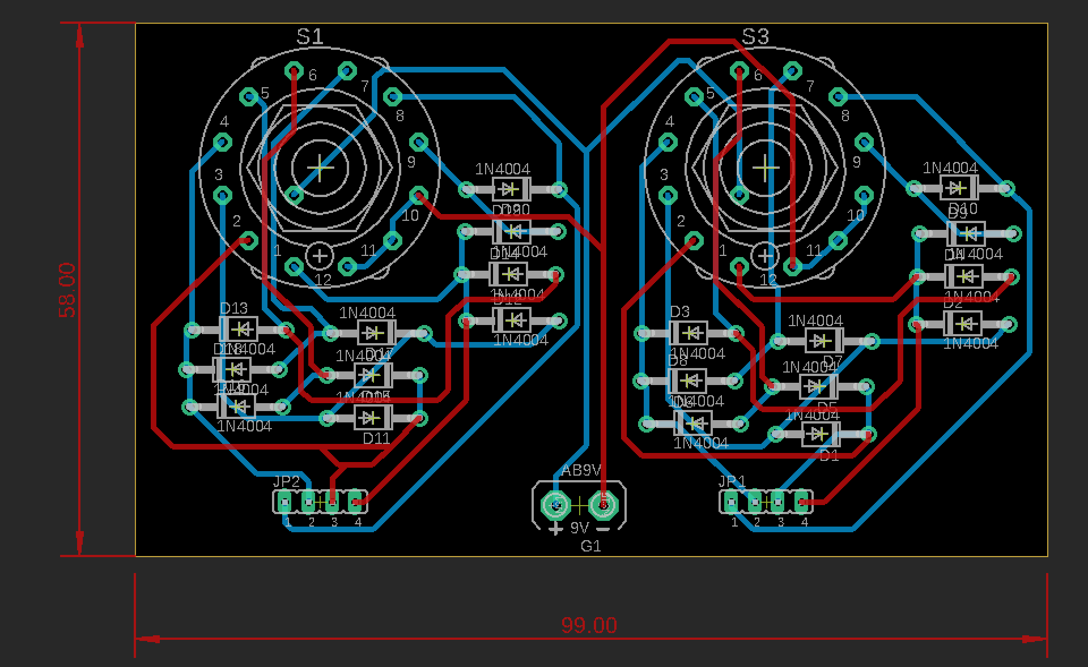Select the D11 diode reference label
This screenshot has height=667, width=1088.
[376, 438]
